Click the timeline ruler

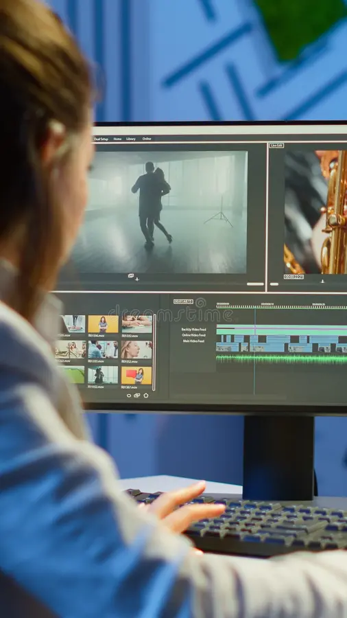click(x=282, y=306)
